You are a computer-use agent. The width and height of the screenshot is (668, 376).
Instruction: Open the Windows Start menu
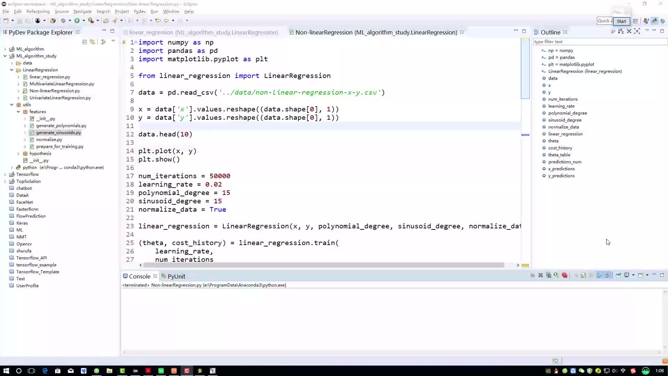[x=6, y=370]
